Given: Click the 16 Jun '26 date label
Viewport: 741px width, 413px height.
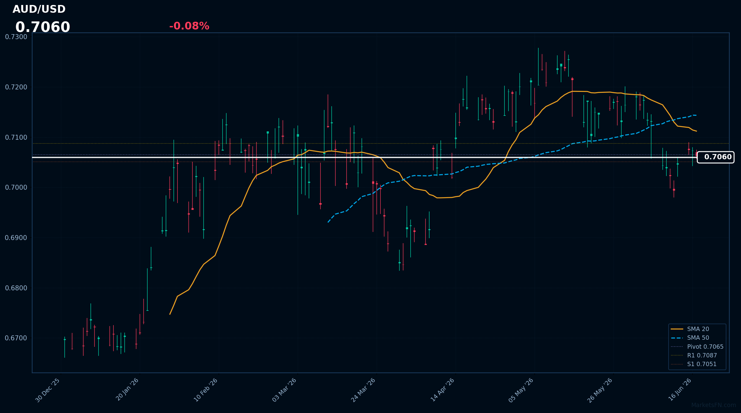Looking at the screenshot, I should click(680, 390).
